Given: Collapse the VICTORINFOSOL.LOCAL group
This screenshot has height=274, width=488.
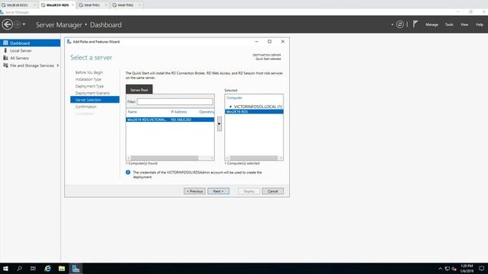Looking at the screenshot, I should 230,107.
